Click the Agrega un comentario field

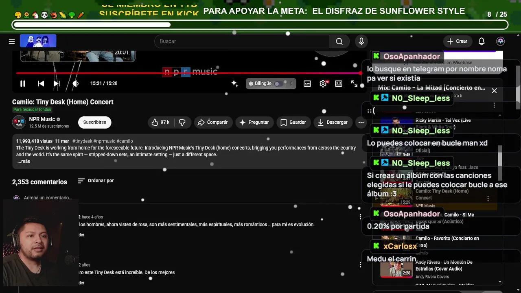(48, 198)
